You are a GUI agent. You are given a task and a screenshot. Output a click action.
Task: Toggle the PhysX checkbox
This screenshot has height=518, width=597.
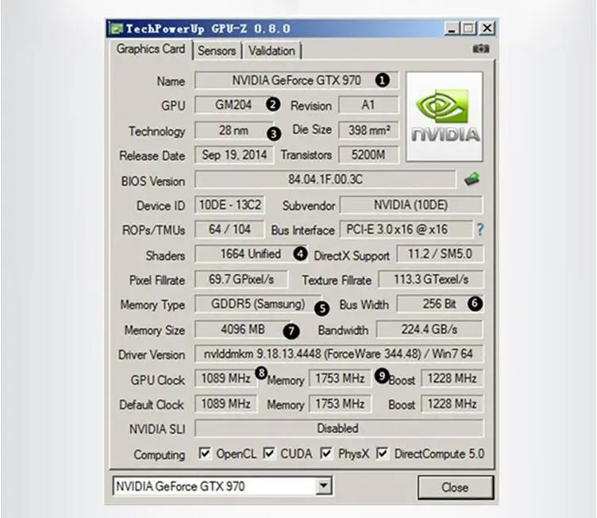(x=325, y=454)
